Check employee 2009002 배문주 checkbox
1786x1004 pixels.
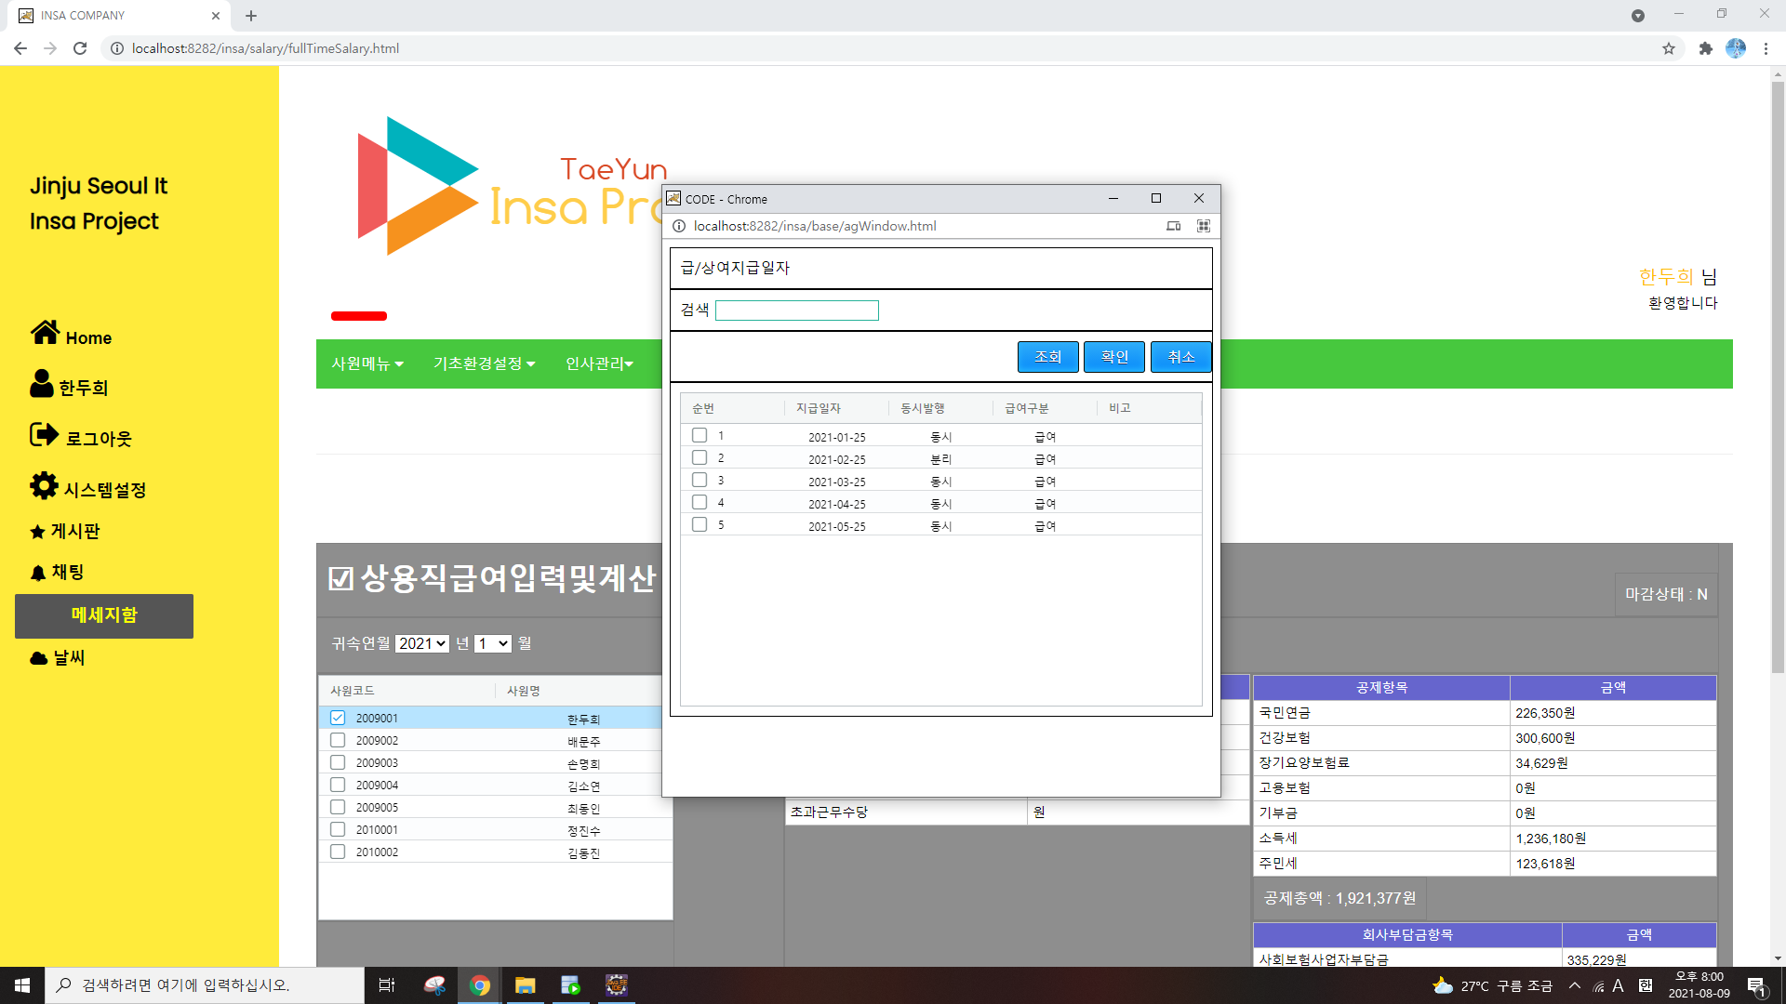pyautogui.click(x=338, y=740)
